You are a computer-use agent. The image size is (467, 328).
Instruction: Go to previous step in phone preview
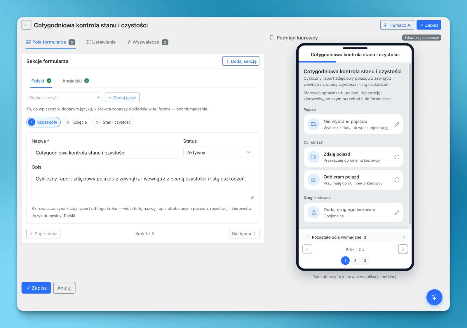(307, 249)
